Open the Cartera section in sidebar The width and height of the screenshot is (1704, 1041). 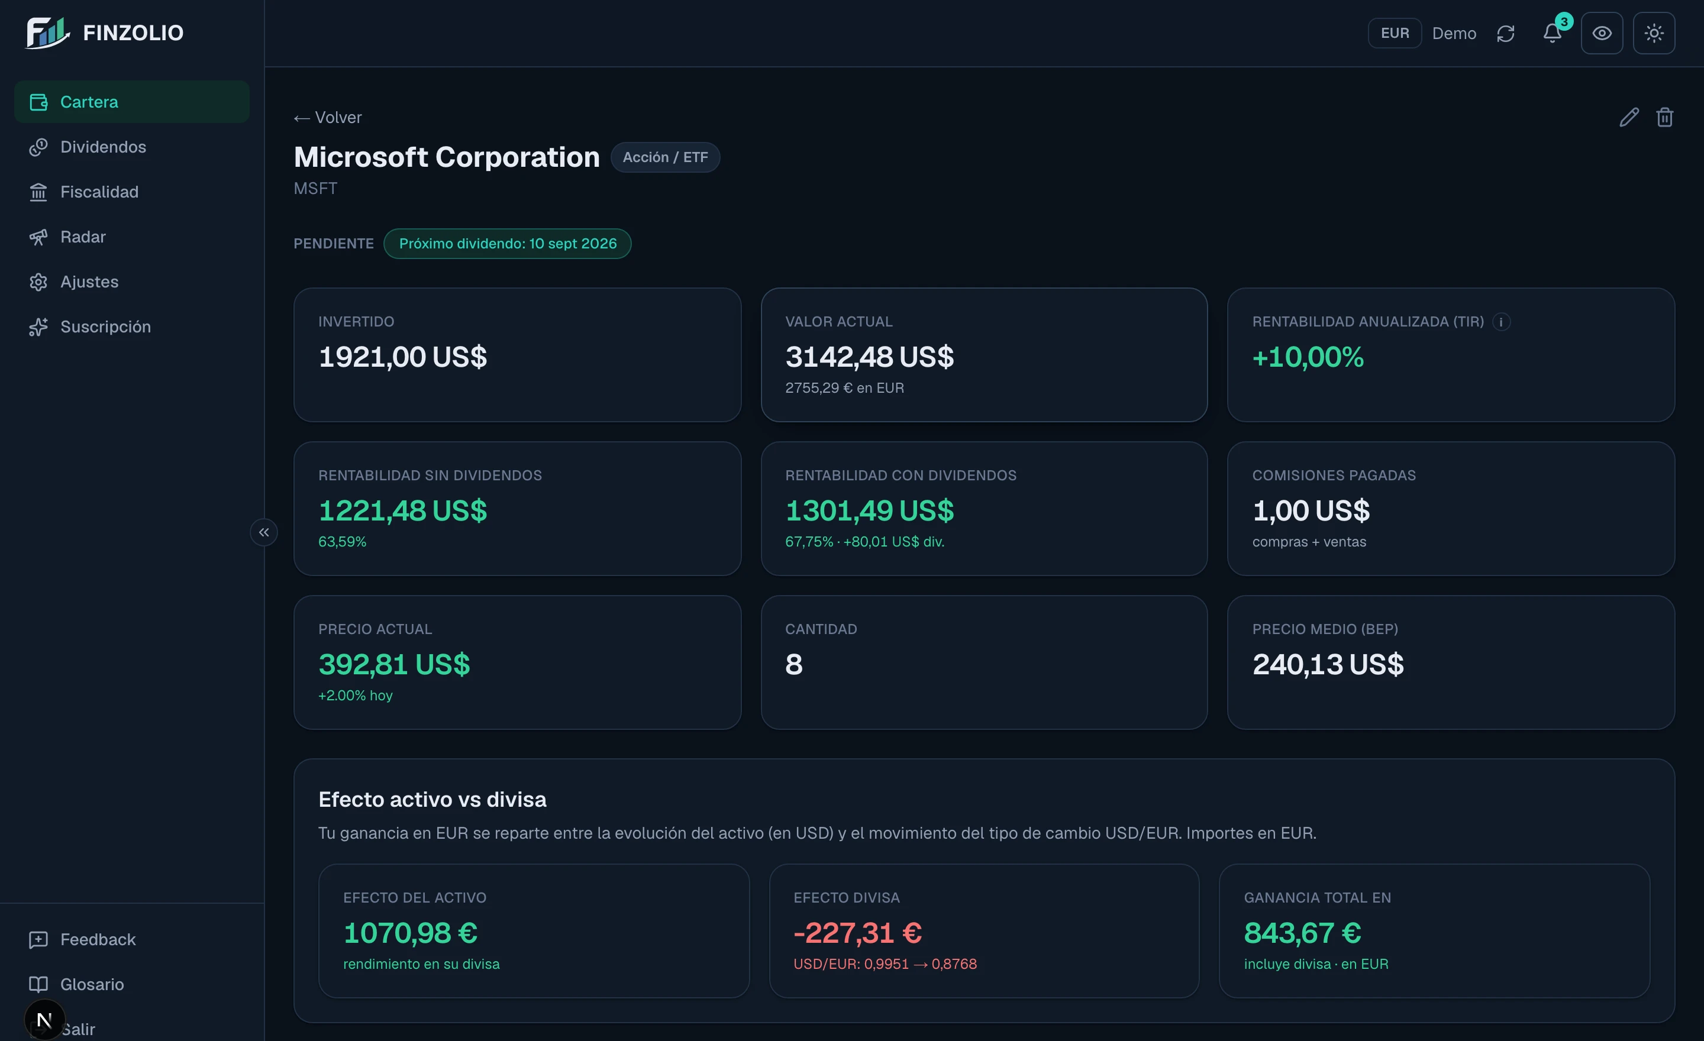pyautogui.click(x=131, y=102)
